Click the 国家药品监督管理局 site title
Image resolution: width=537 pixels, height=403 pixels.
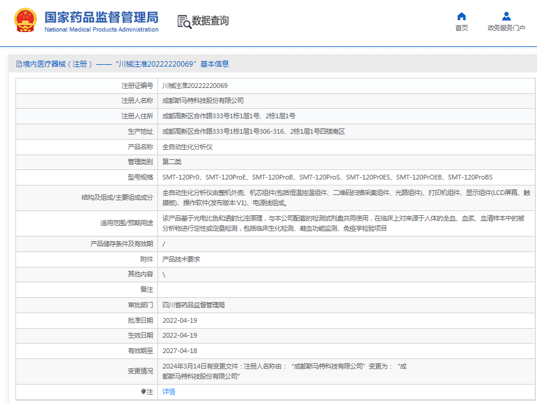[x=101, y=16]
